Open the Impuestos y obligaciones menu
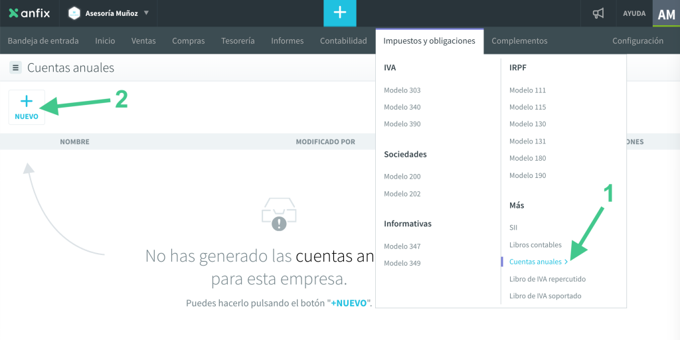The width and height of the screenshot is (680, 340). point(429,41)
